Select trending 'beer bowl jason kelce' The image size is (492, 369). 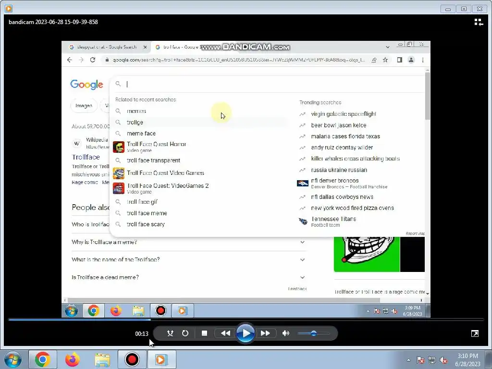339,125
